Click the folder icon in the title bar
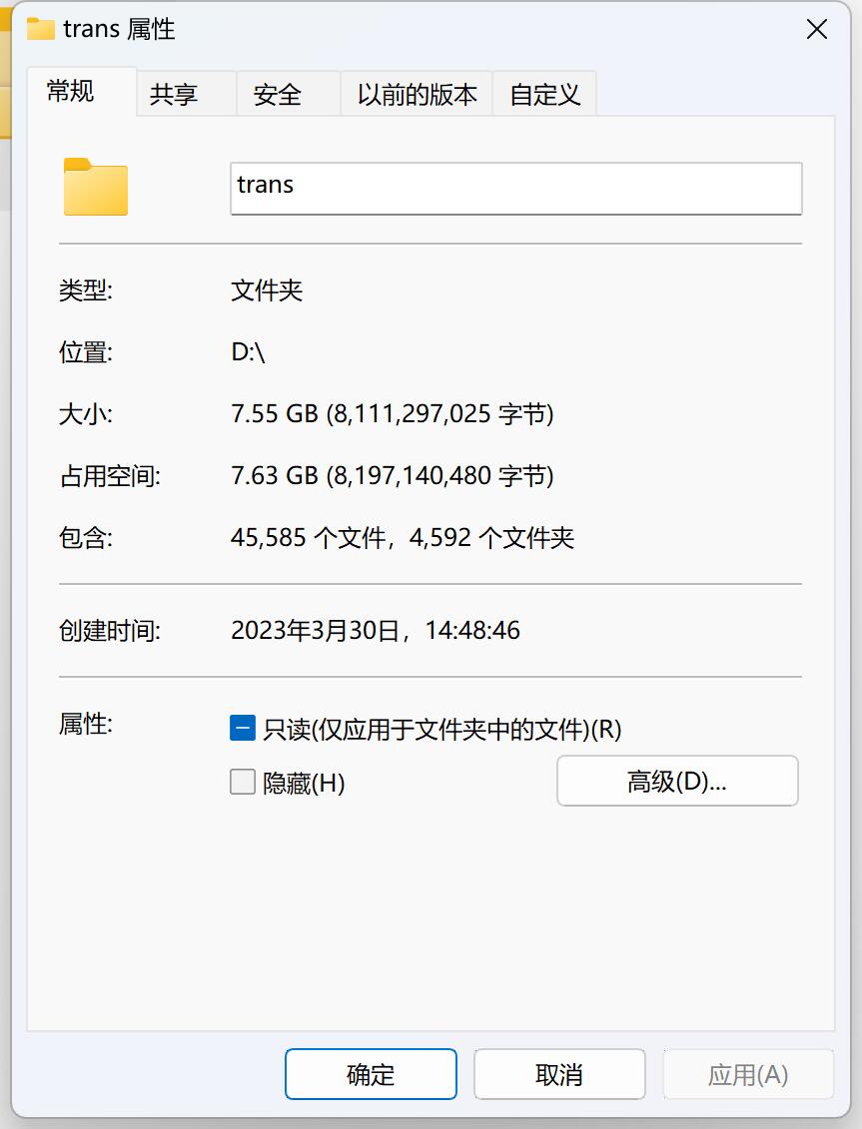Image resolution: width=862 pixels, height=1129 pixels. tap(40, 29)
